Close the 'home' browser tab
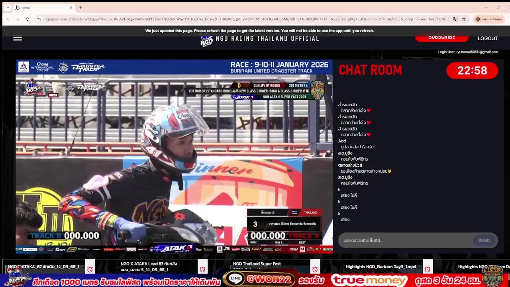Image resolution: width=510 pixels, height=287 pixels. coord(71,8)
